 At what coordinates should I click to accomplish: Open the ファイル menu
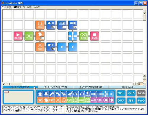pos(7,7)
